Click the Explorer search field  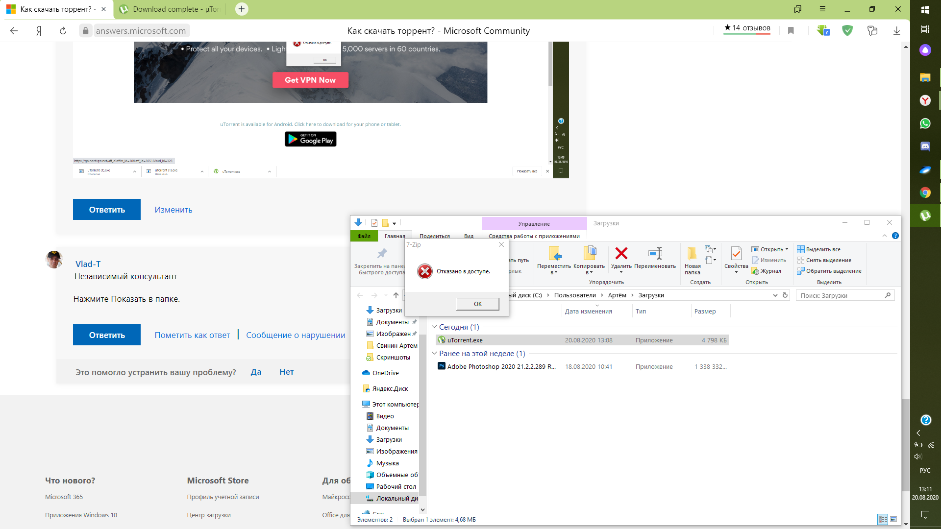click(x=845, y=295)
